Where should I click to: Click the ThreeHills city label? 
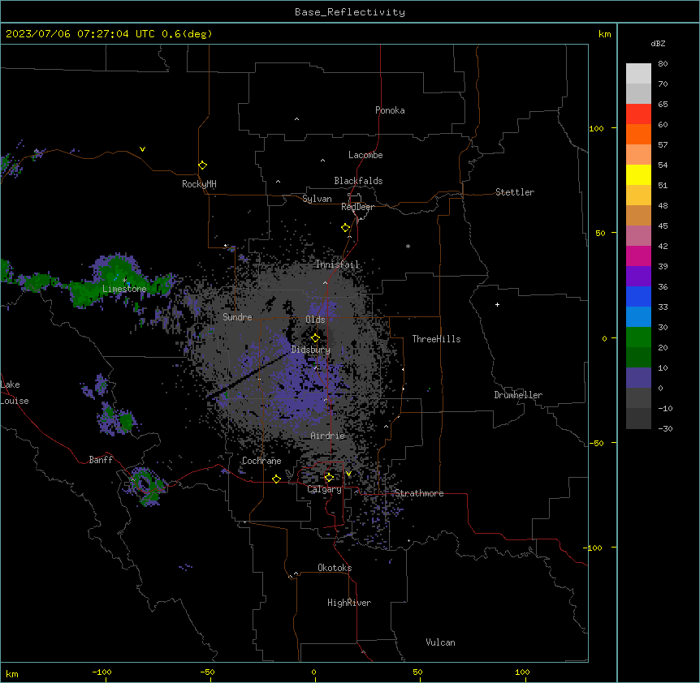coord(436,339)
